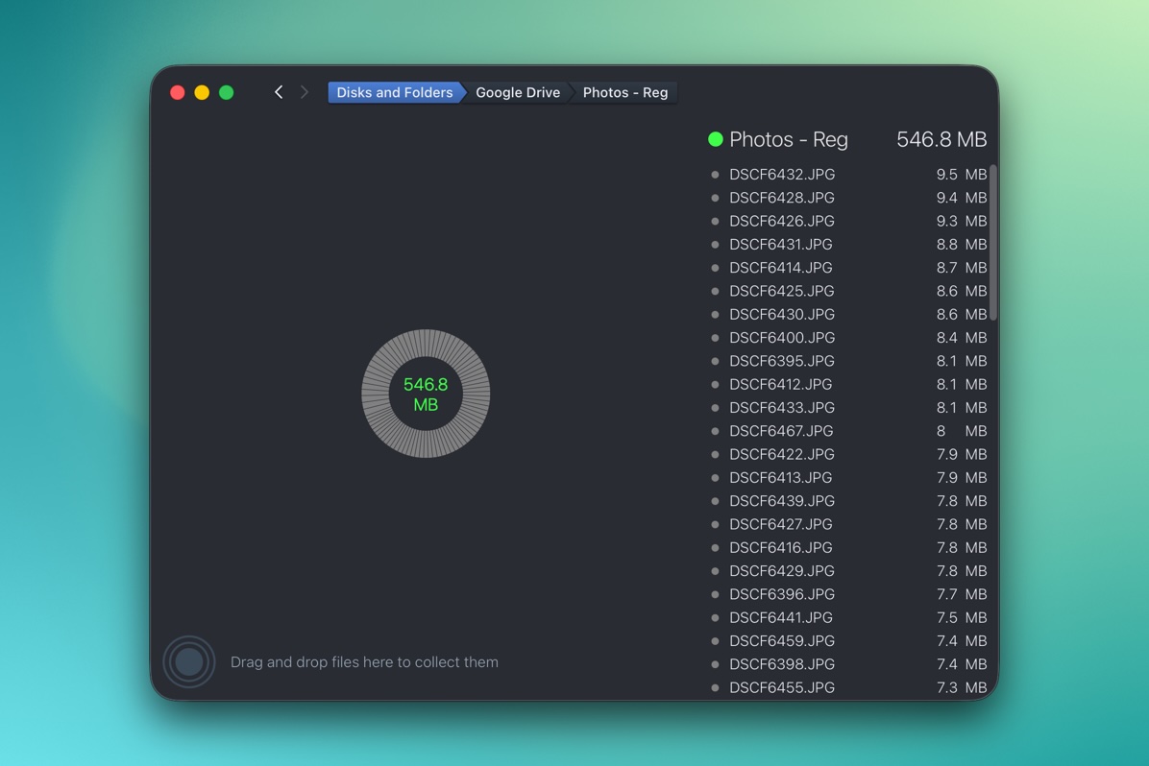Image resolution: width=1149 pixels, height=766 pixels.
Task: Toggle the preview dot beside DSCF6467.JPG
Action: [x=715, y=431]
